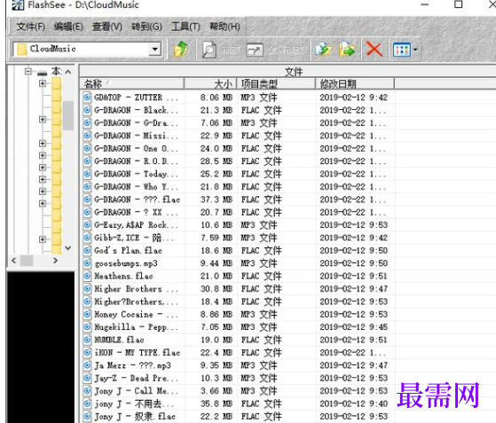Click file icon of G-DRAGON - Black
This screenshot has width=496, height=423.
(87, 110)
